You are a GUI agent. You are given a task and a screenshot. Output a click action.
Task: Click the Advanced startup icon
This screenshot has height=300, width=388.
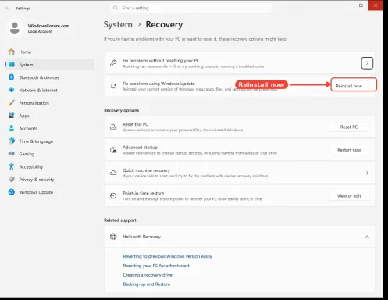coord(113,150)
